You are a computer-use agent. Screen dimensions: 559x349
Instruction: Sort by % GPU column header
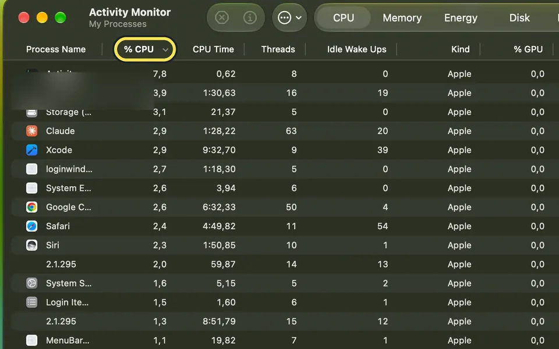528,49
